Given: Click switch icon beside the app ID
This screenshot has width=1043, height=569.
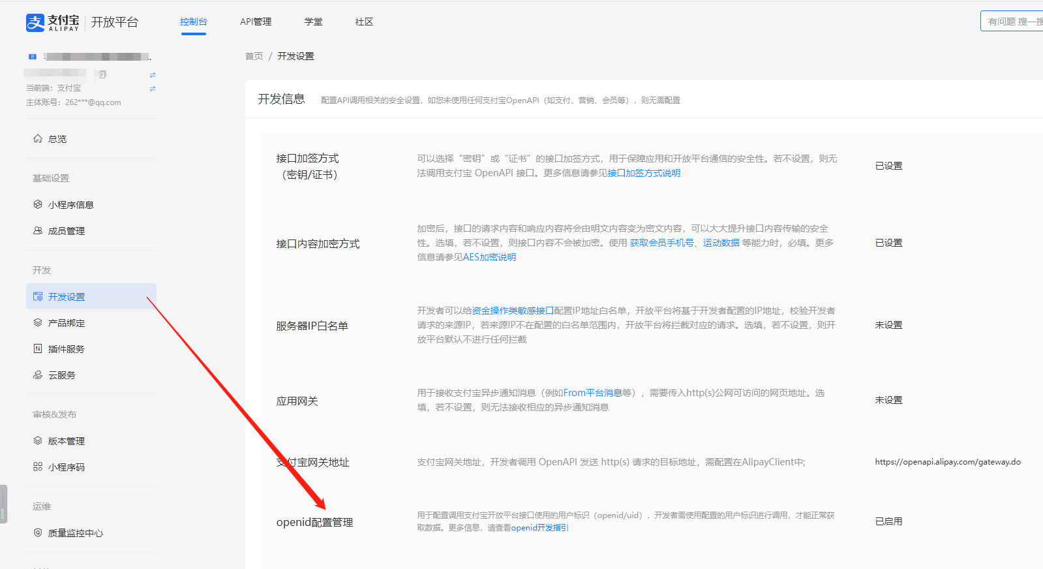Looking at the screenshot, I should point(153,75).
